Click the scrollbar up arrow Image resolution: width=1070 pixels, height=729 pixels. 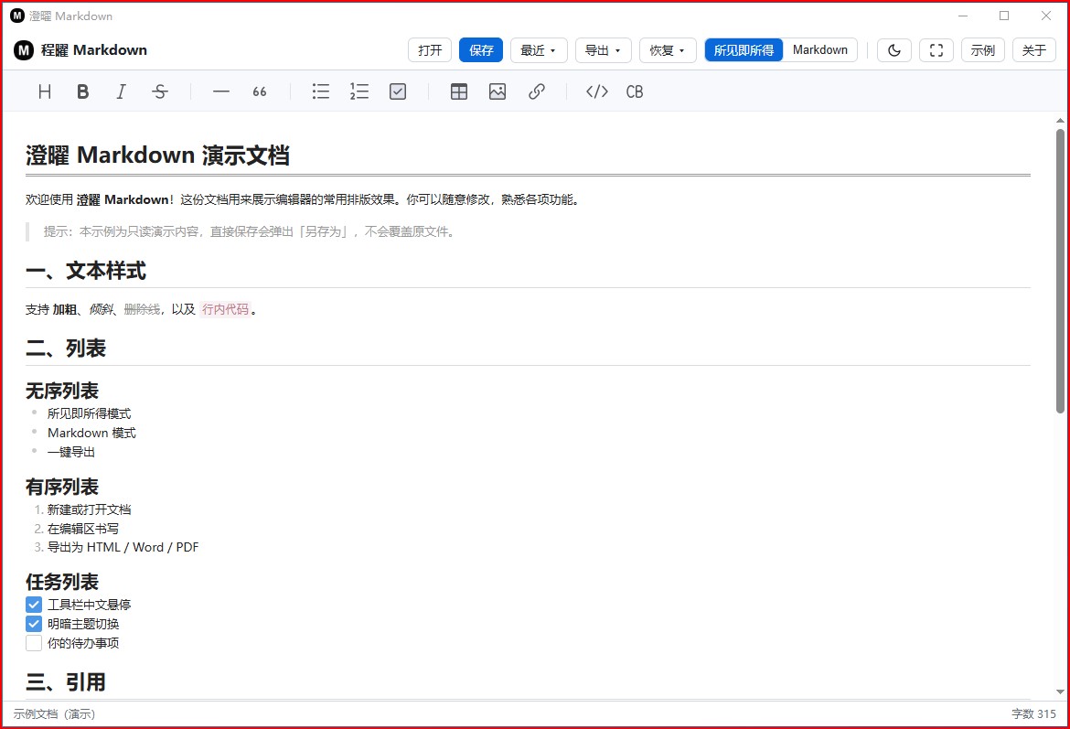tap(1060, 121)
